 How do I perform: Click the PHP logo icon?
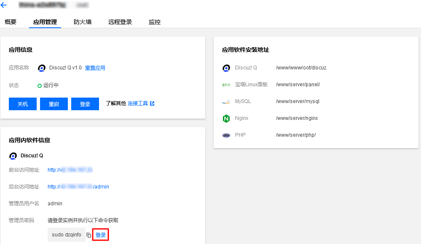tap(226, 135)
